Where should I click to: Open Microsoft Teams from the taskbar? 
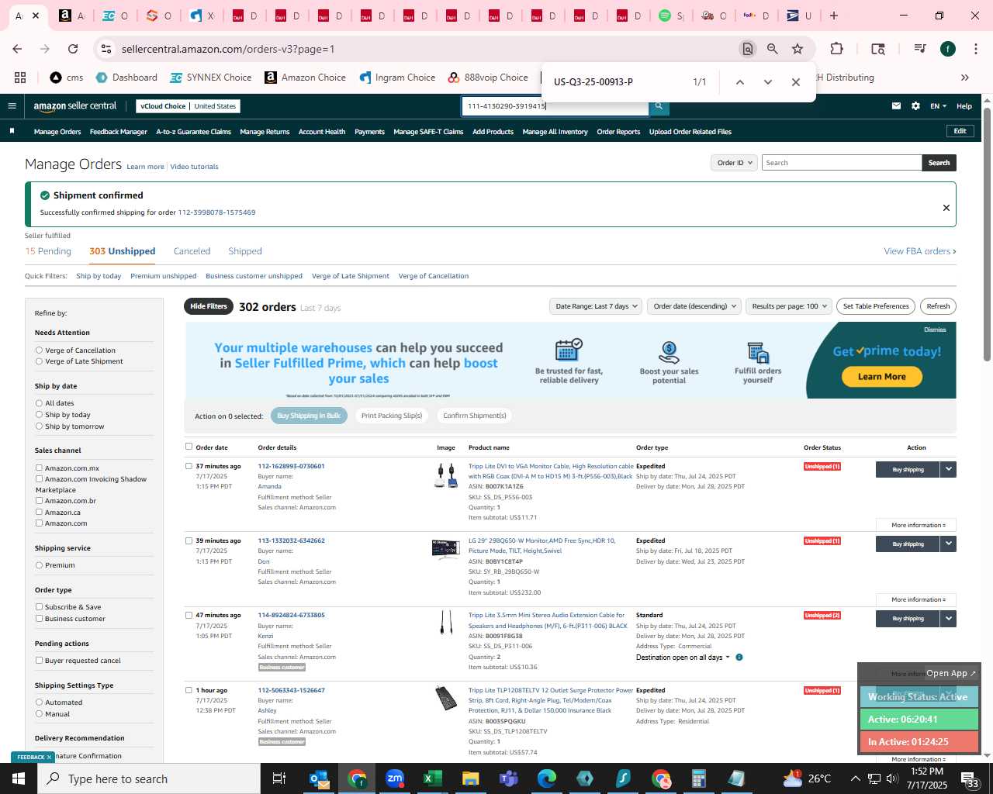[x=508, y=778]
